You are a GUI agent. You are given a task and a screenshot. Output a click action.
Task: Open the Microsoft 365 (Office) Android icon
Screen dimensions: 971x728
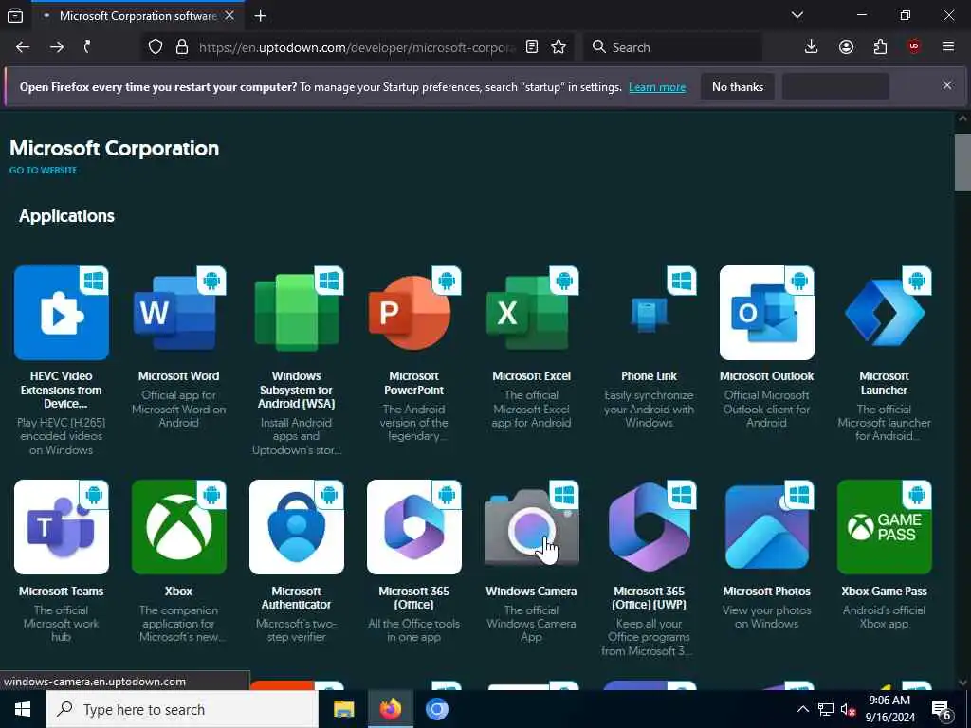pyautogui.click(x=413, y=527)
